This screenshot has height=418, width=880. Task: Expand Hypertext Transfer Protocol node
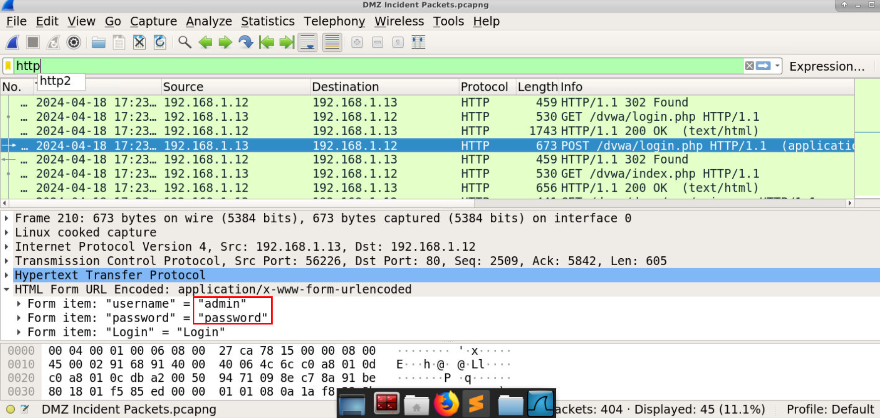coord(6,275)
